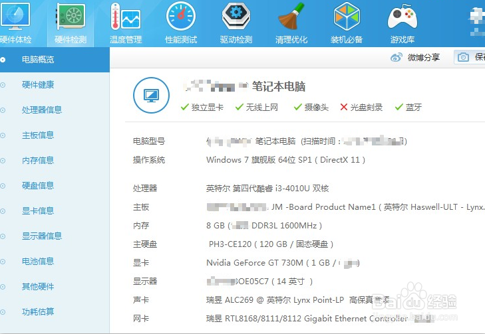Image resolution: width=485 pixels, height=334 pixels.
Task: Click the 蓝牙 feature label
Action: [414, 107]
